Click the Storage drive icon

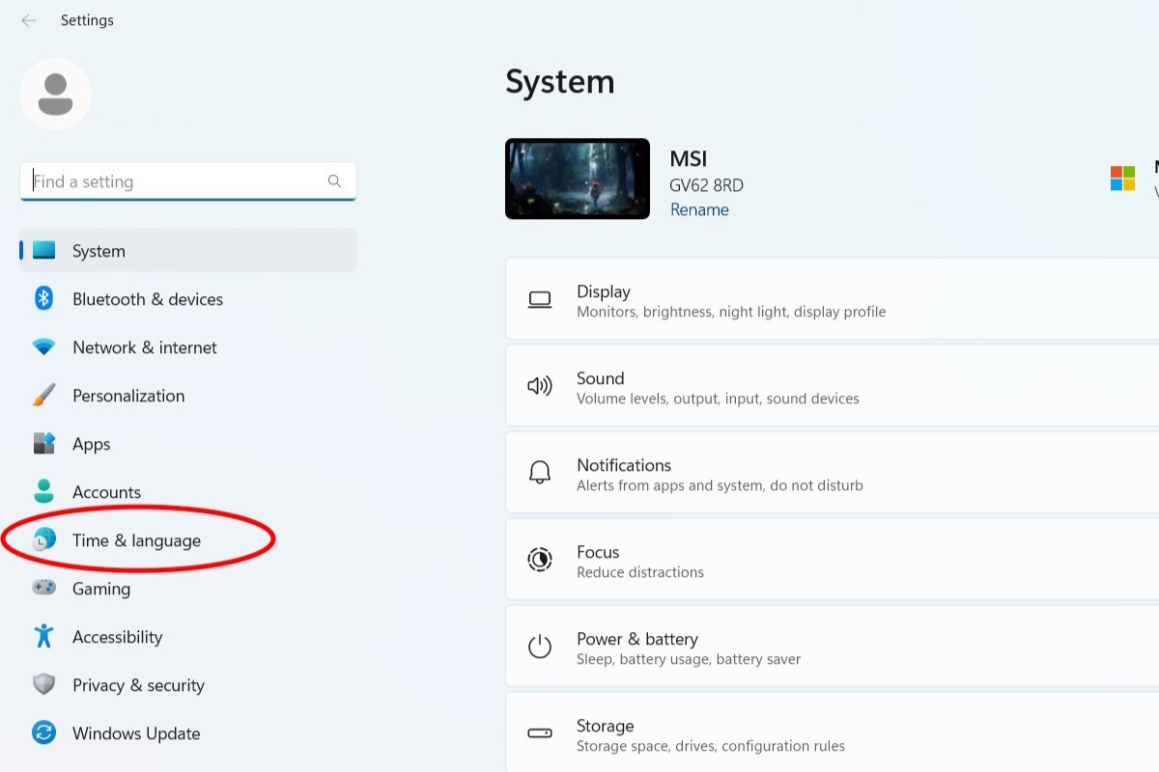540,733
